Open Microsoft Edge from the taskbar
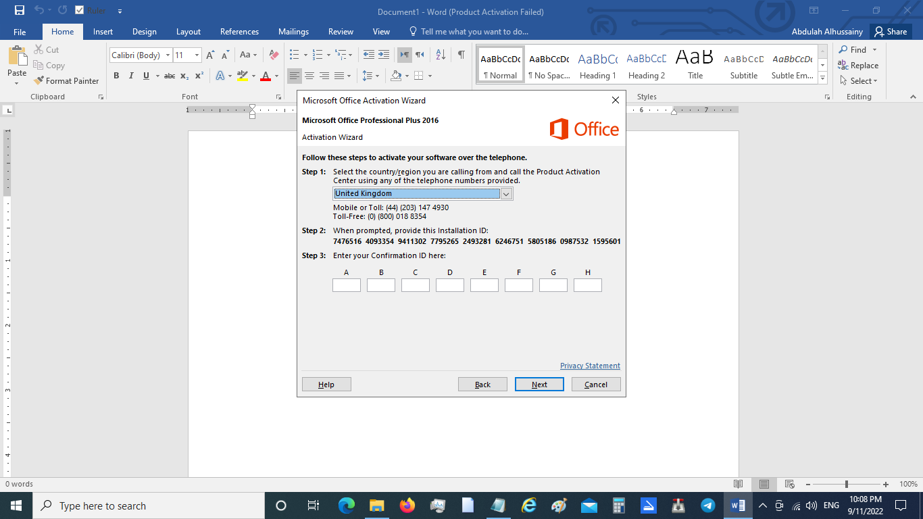 pyautogui.click(x=347, y=505)
